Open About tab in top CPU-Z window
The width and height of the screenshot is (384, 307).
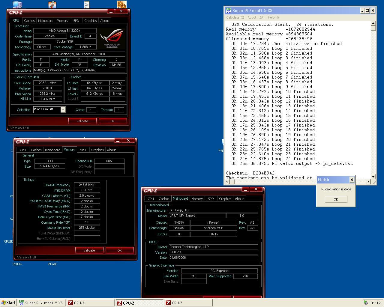(x=105, y=21)
